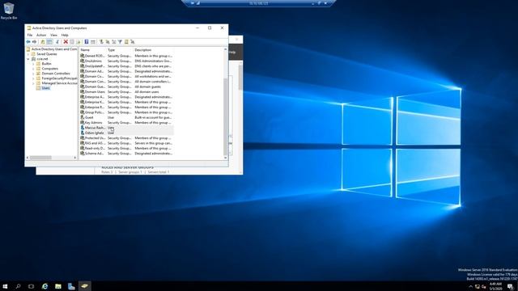Expand the Saved Queries node

pyautogui.click(x=28, y=54)
